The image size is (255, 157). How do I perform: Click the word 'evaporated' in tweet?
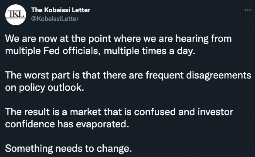[x=101, y=124]
